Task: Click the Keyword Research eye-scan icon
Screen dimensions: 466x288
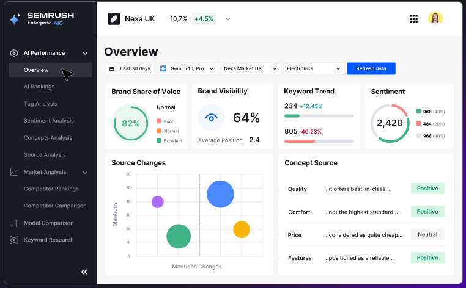Action: (14, 240)
